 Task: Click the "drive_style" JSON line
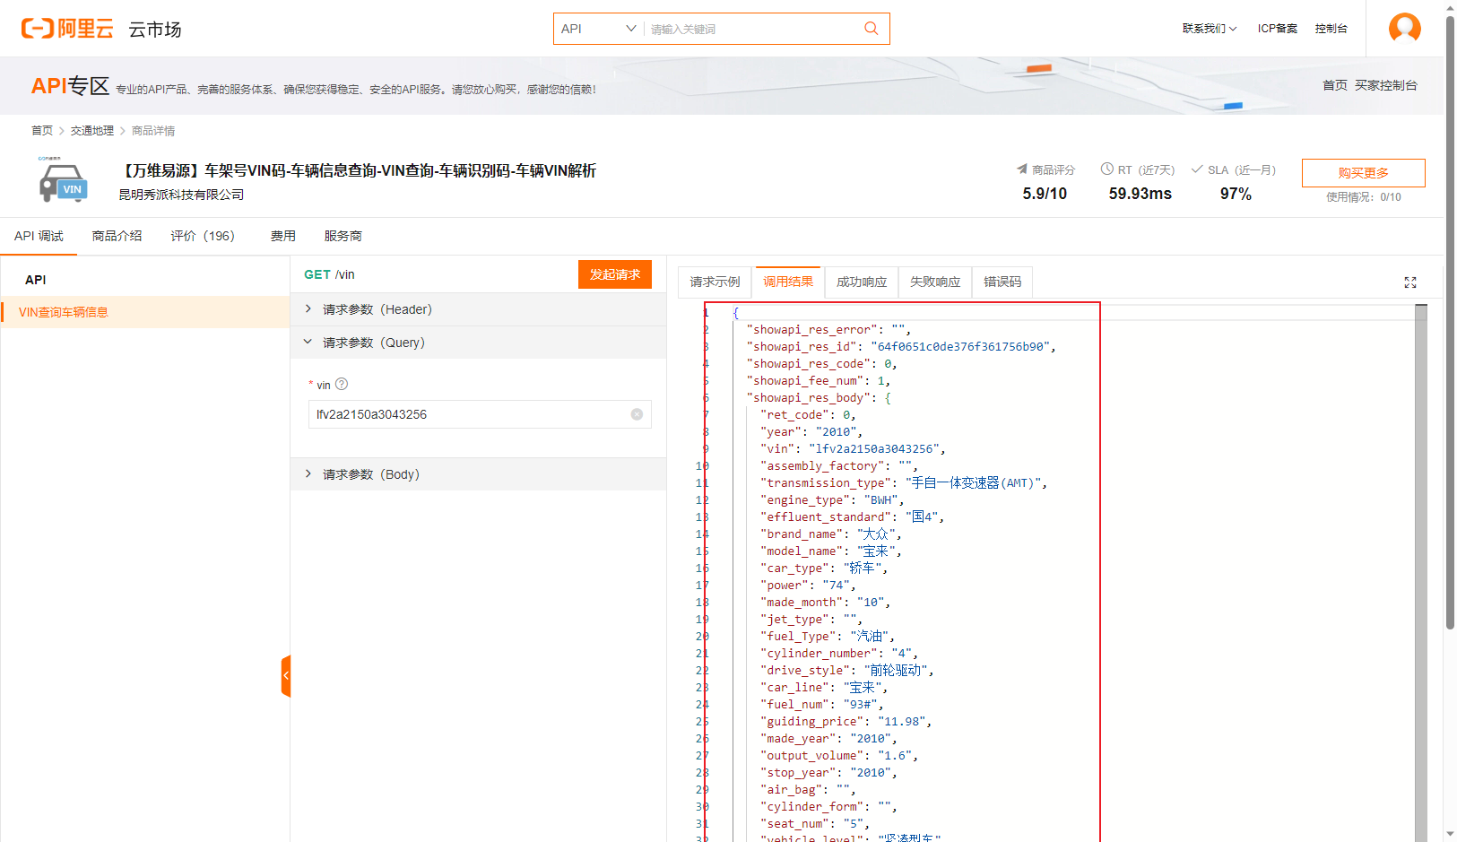846,670
